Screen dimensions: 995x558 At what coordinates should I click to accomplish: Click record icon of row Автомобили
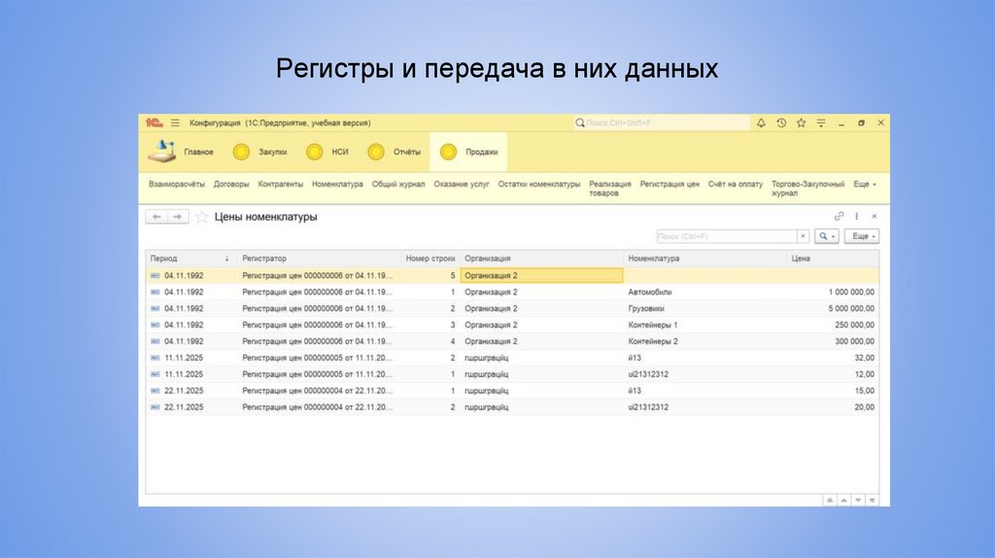(155, 292)
